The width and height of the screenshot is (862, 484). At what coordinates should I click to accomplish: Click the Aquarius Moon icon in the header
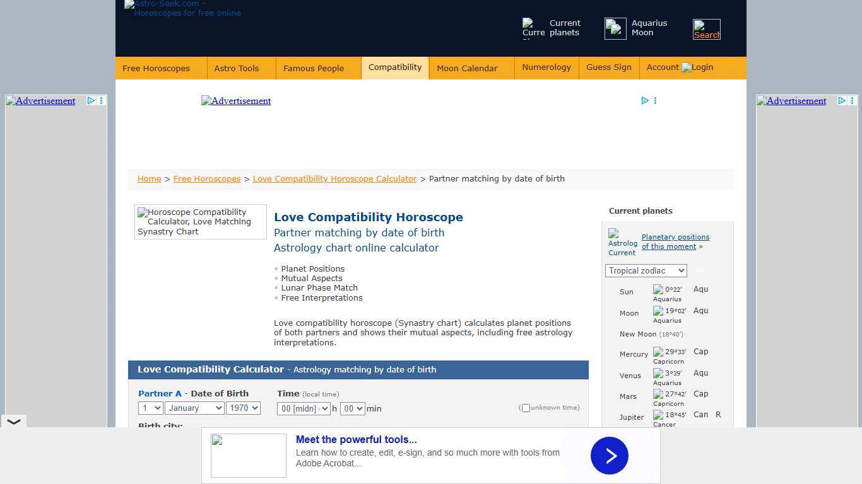click(615, 28)
